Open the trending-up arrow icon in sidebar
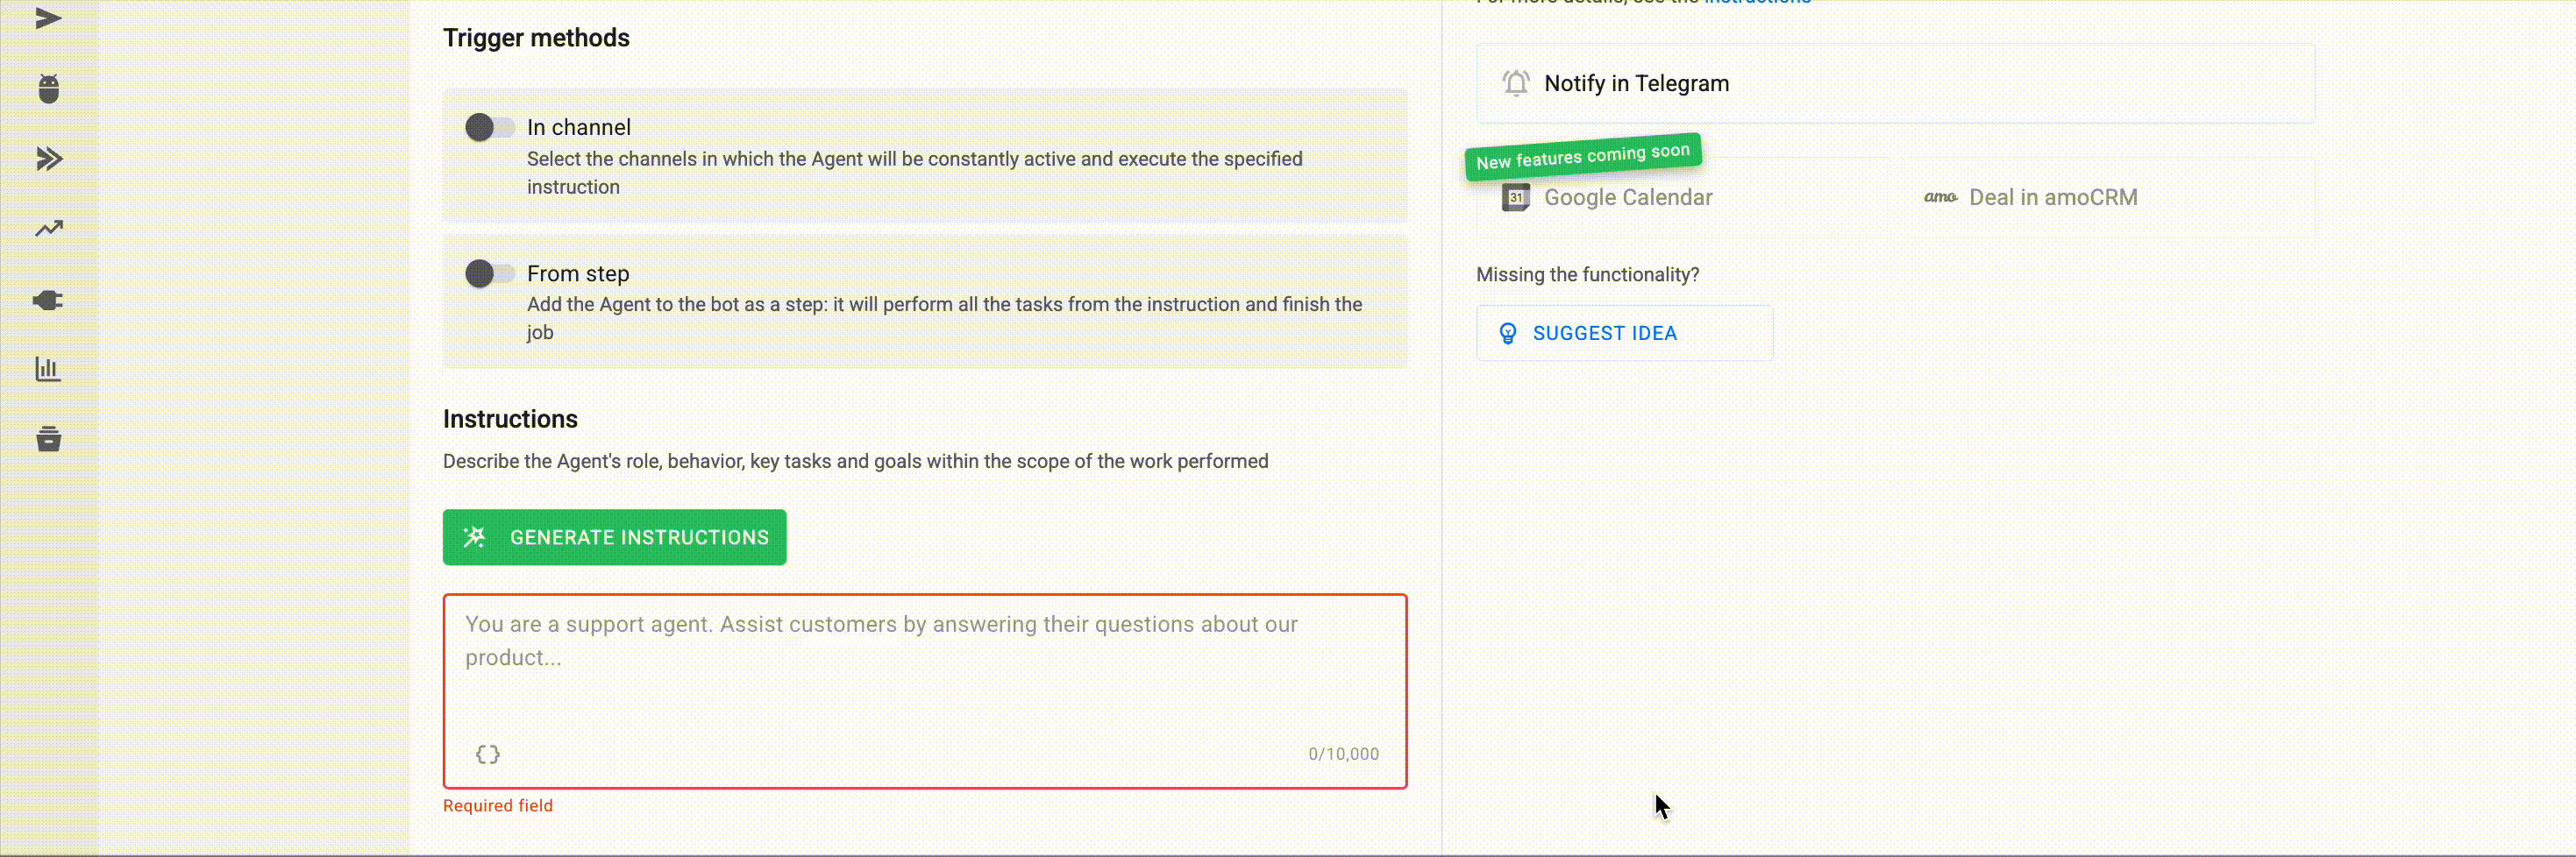The image size is (2576, 857). 48,229
